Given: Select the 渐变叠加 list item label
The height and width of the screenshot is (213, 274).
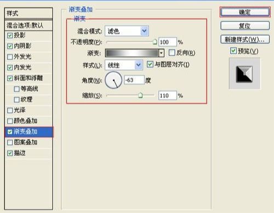Looking at the screenshot, I should click(26, 132).
